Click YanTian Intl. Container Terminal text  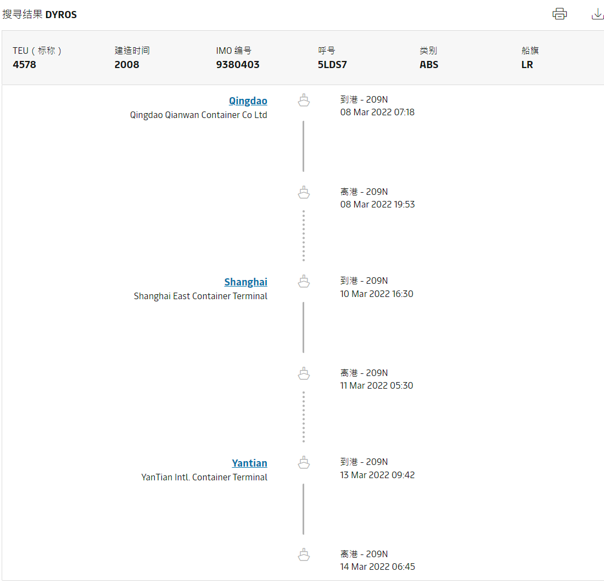click(x=204, y=477)
